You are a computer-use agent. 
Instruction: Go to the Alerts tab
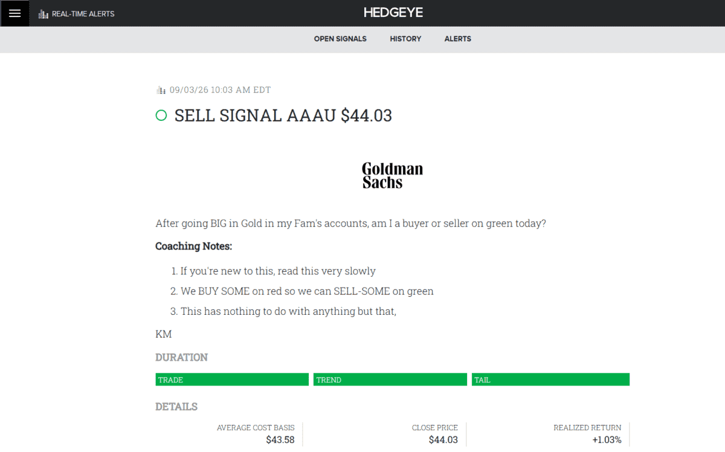pyautogui.click(x=458, y=39)
